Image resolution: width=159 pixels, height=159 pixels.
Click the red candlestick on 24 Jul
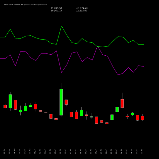tap(122, 103)
